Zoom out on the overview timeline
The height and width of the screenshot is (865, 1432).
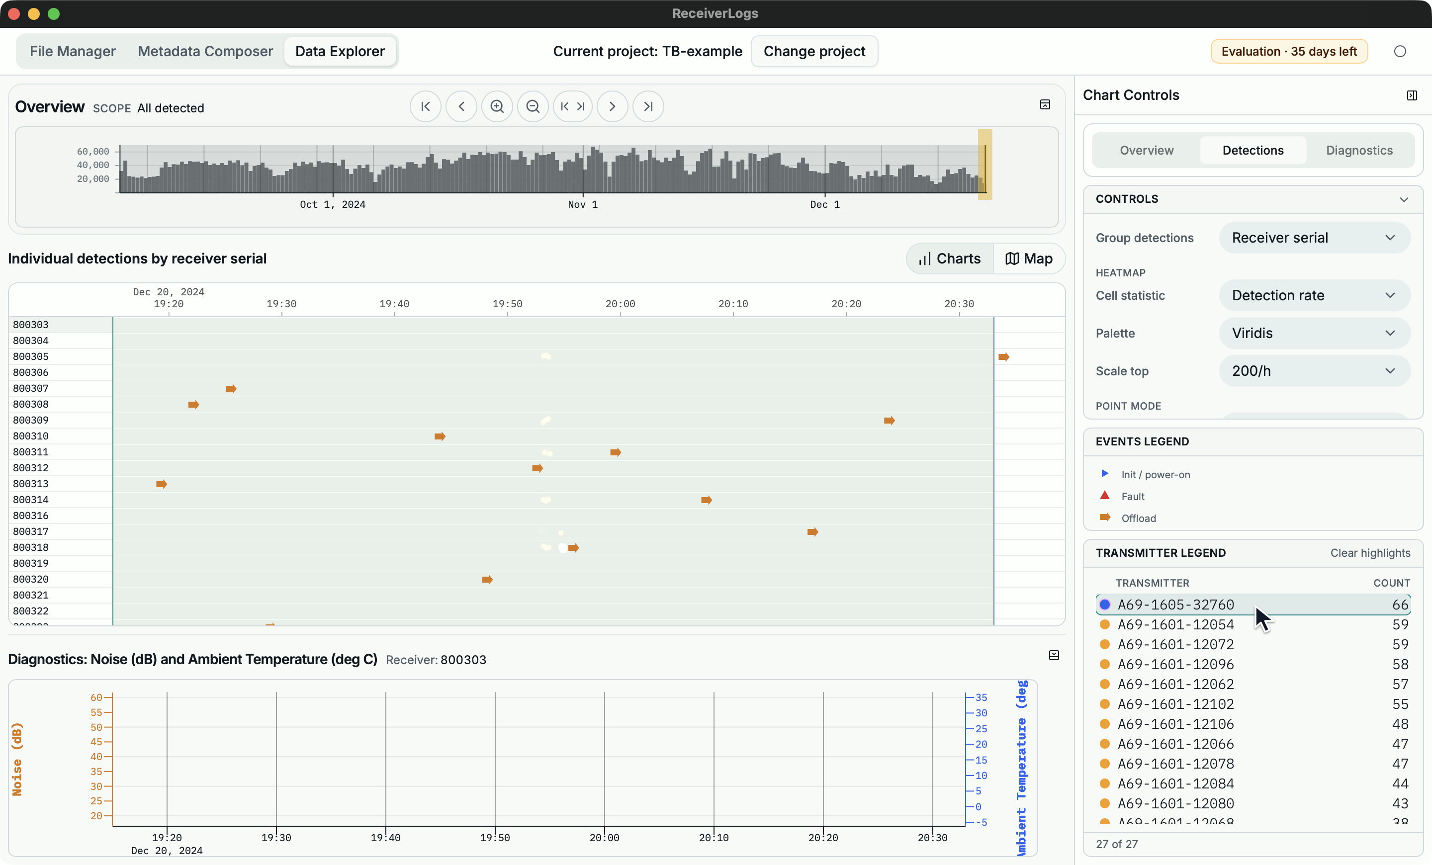pyautogui.click(x=533, y=107)
